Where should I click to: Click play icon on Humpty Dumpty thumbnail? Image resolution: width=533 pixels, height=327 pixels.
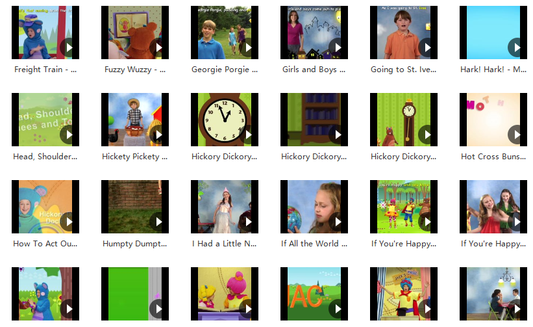click(158, 222)
